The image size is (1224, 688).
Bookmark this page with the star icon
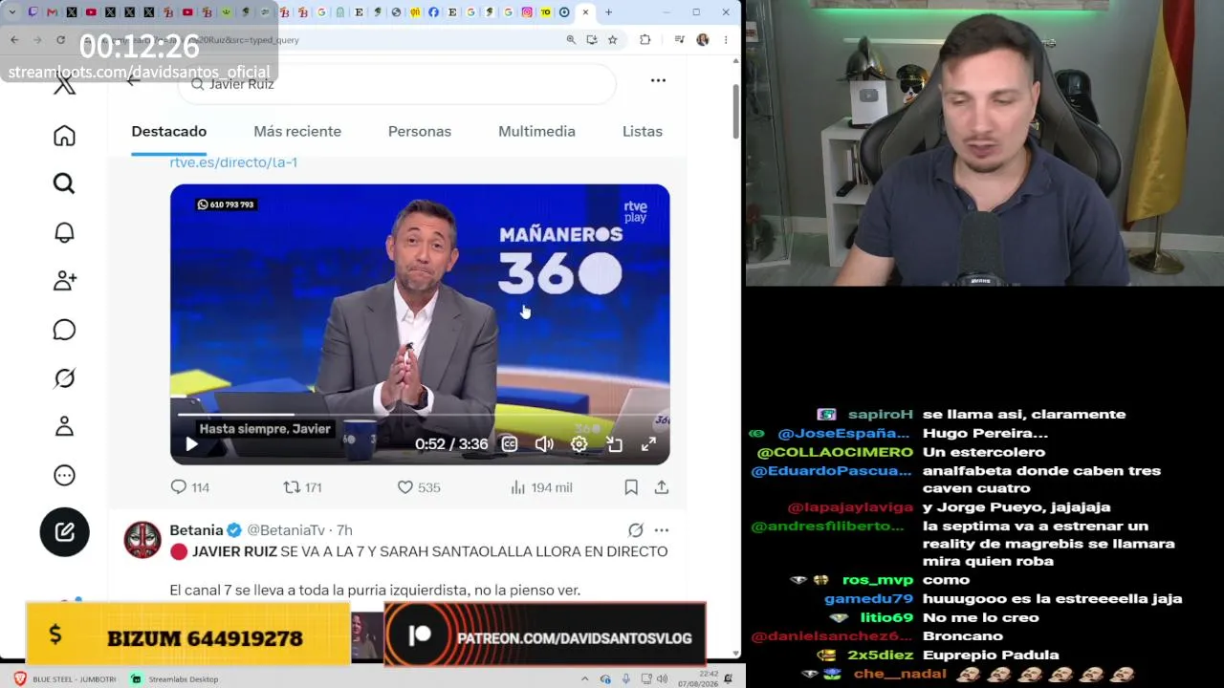point(613,40)
